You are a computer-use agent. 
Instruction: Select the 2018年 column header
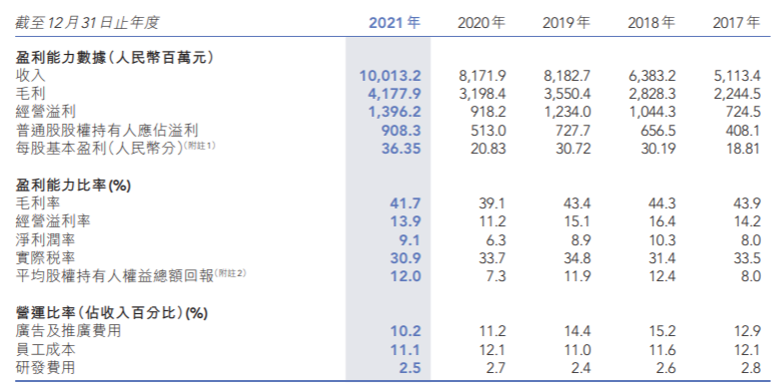651,23
